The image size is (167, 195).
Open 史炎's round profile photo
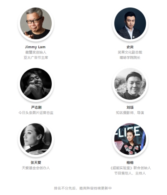point(130,23)
